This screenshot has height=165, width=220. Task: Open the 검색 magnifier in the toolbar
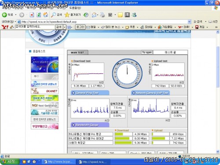[x=56, y=15]
